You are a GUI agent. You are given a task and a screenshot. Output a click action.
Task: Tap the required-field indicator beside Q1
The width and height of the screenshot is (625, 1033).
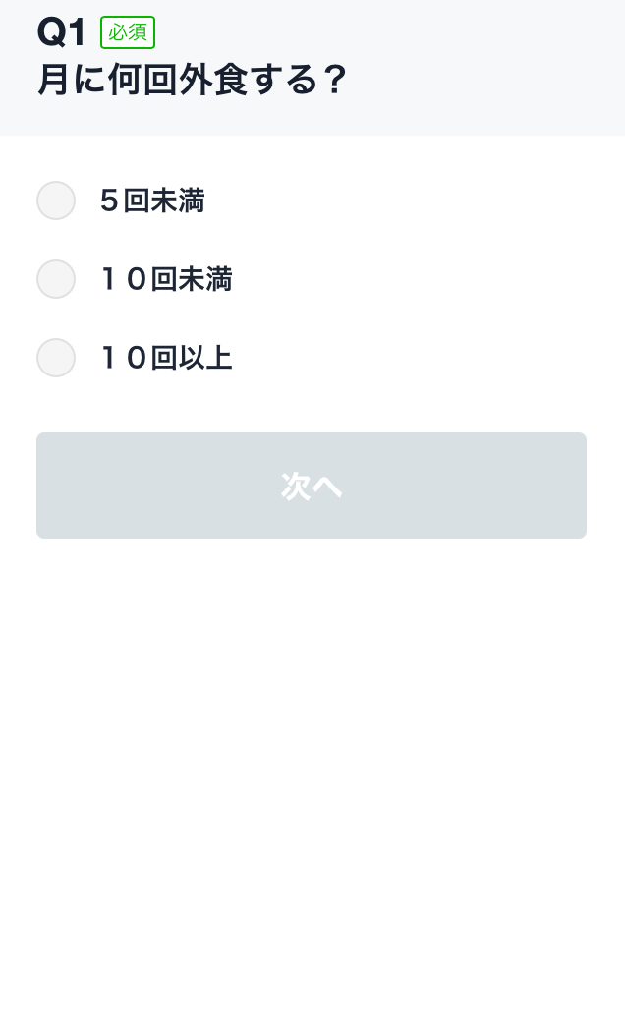click(x=128, y=32)
